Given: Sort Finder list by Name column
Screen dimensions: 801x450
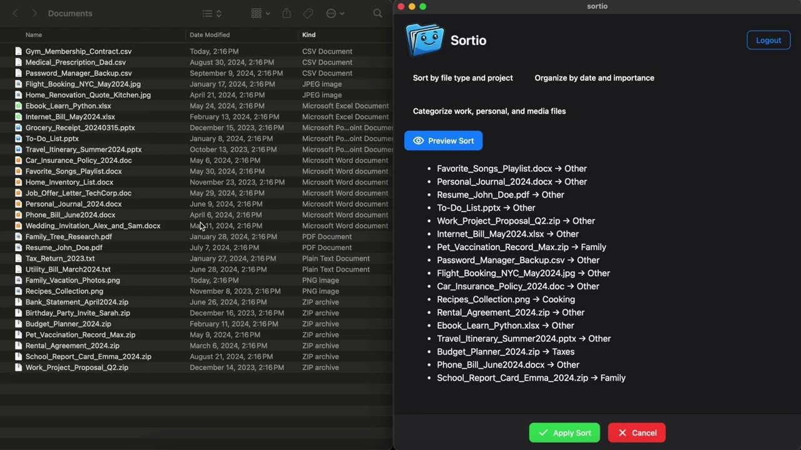Looking at the screenshot, I should [34, 35].
